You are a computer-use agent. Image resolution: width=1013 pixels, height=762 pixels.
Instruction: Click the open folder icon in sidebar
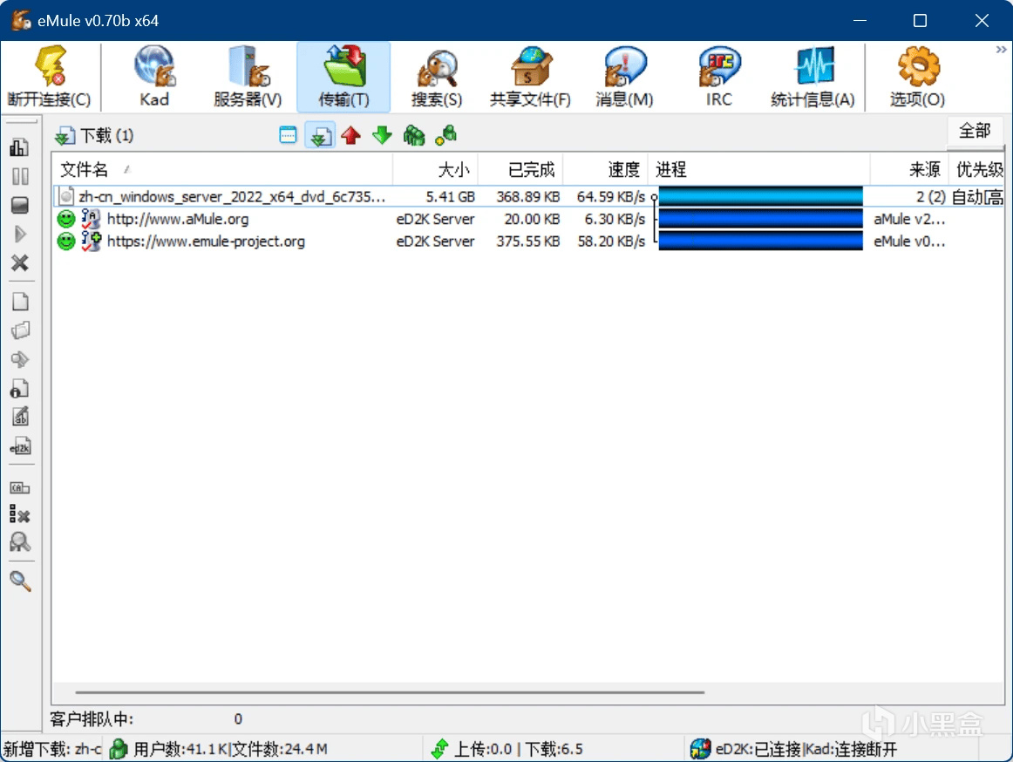[x=21, y=330]
